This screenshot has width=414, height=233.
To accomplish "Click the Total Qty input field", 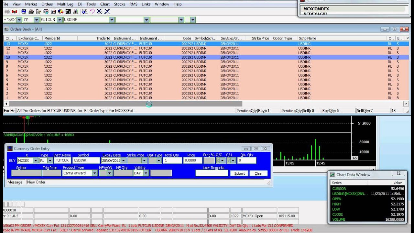I will tap(172, 161).
